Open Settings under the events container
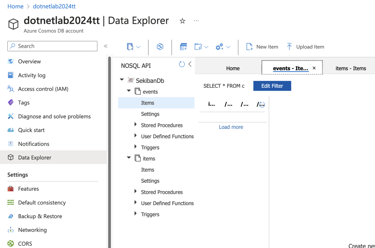This screenshot has width=375, height=248. [x=150, y=114]
